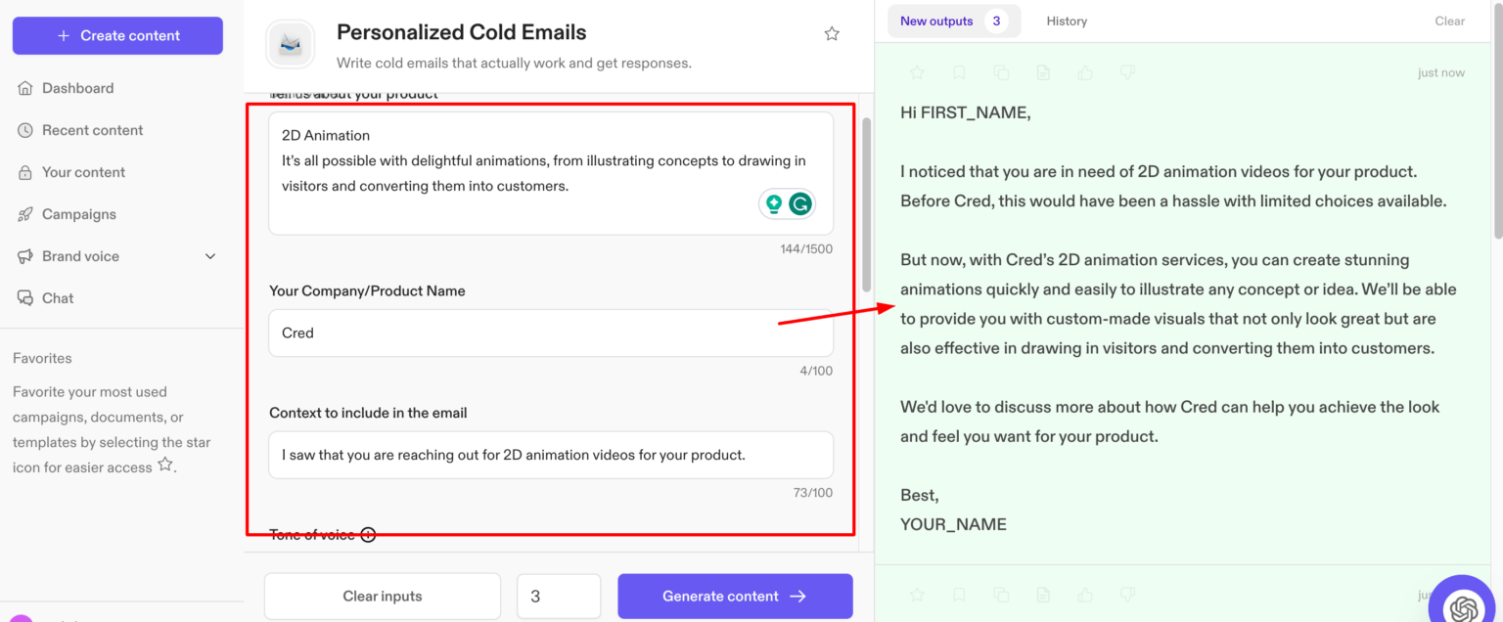Click the form panel vertical scrollbar
Viewport: 1503px width, 622px height.
(x=866, y=205)
